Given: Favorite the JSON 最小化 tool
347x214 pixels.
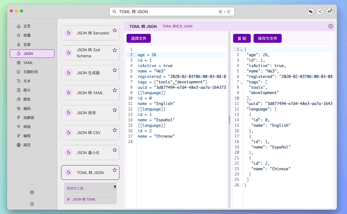Looking at the screenshot, I should click(115, 150).
